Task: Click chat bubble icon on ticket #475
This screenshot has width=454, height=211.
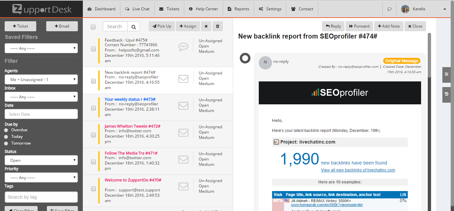Action: (x=183, y=47)
